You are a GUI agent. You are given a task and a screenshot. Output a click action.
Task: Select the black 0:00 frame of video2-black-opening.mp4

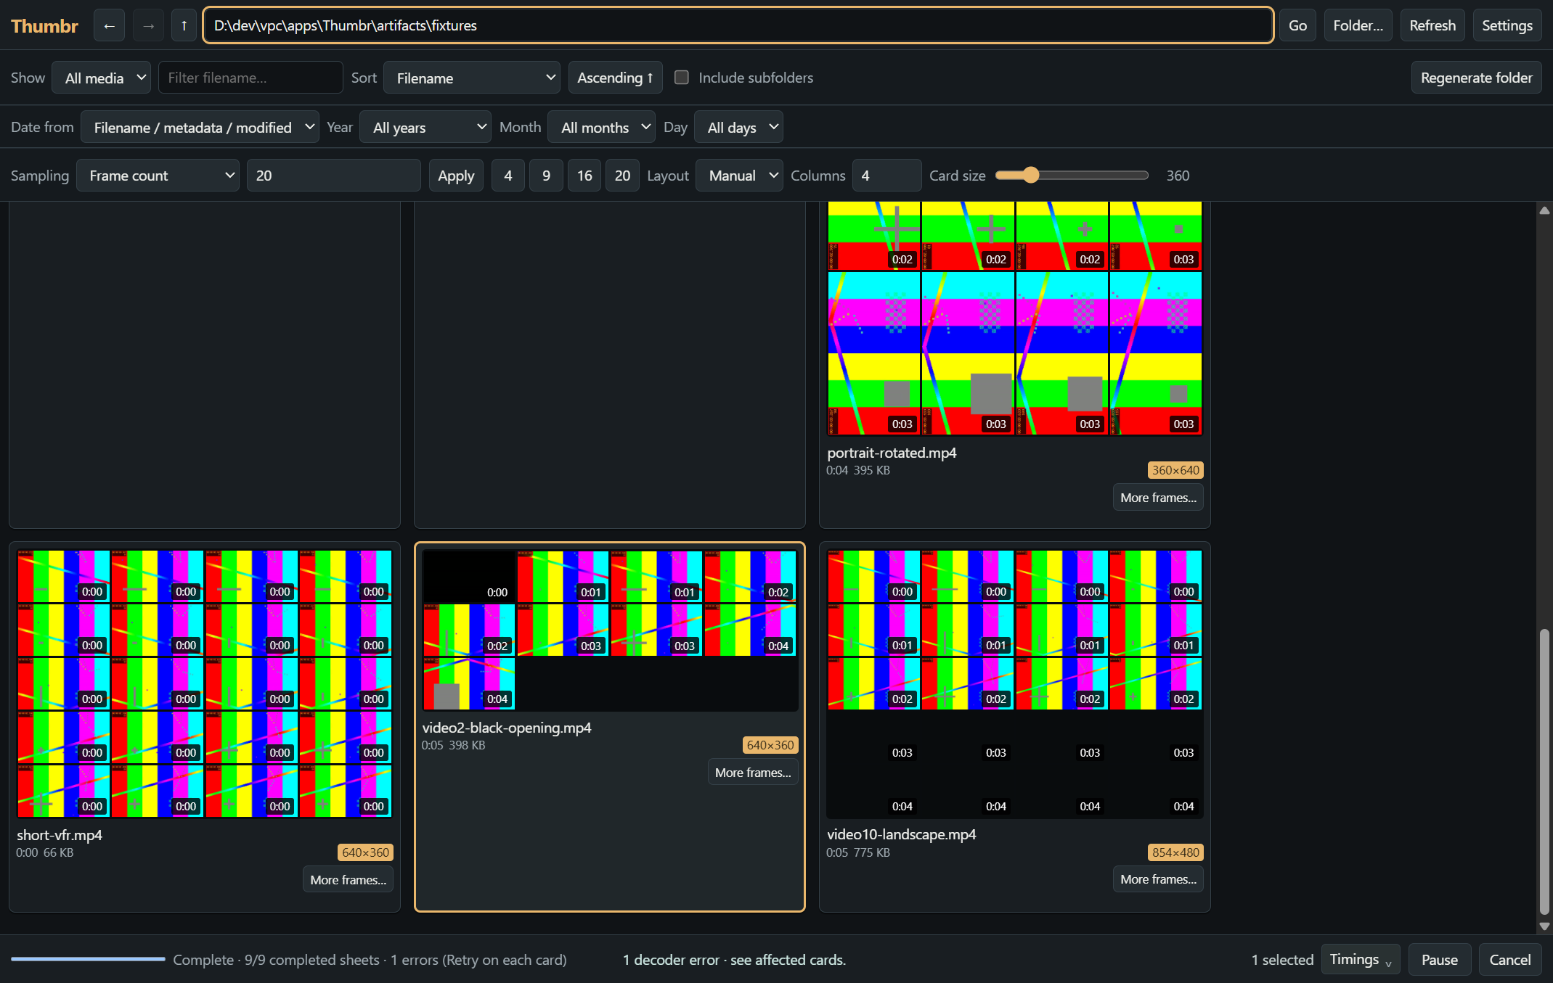pos(469,577)
